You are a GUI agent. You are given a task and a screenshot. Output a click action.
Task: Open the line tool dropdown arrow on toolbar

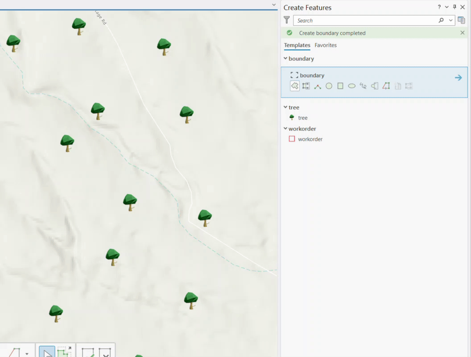27,354
